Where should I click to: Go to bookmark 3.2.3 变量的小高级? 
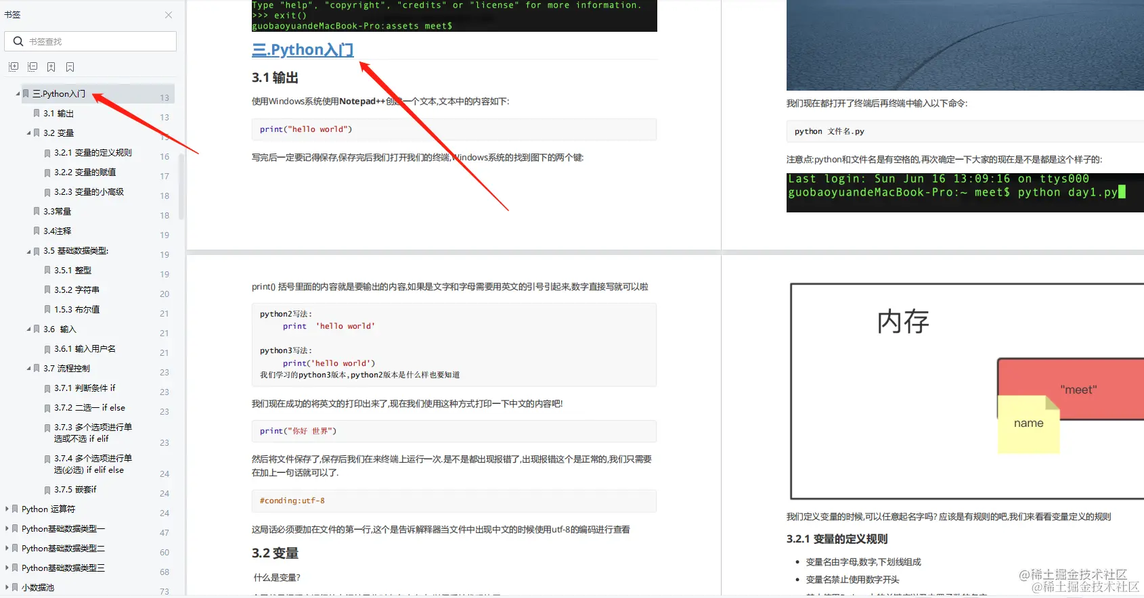89,192
